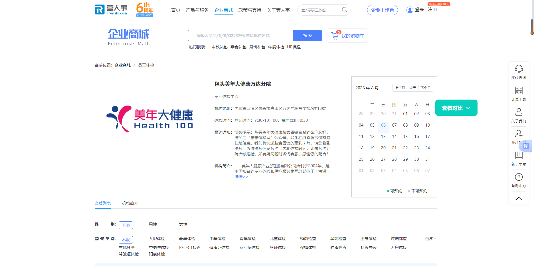The image size is (534, 266).
Task: Expand the 套餐对比 dropdown
Action: (456, 108)
